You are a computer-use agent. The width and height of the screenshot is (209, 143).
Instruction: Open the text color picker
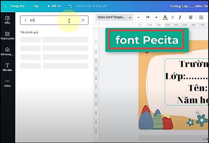click(165, 18)
